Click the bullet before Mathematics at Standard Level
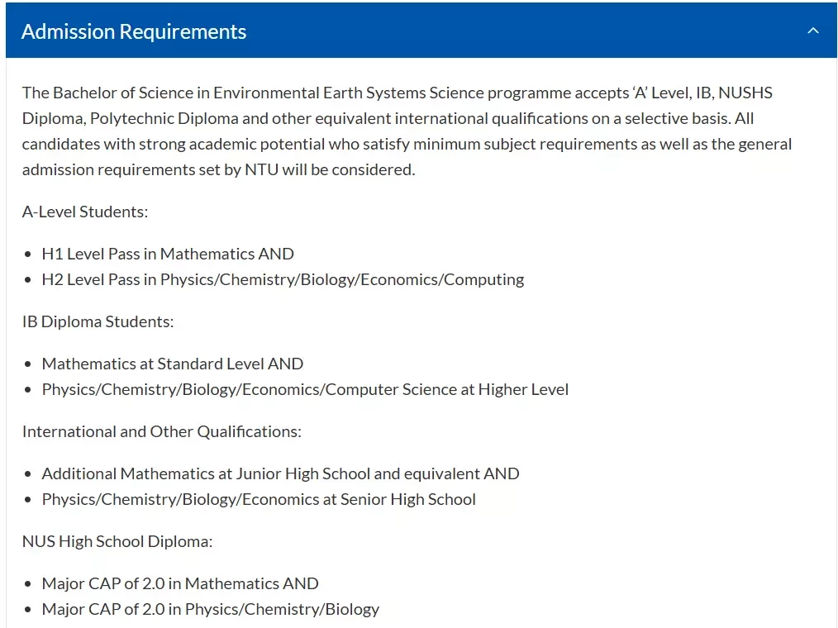The image size is (838, 628). click(28, 364)
